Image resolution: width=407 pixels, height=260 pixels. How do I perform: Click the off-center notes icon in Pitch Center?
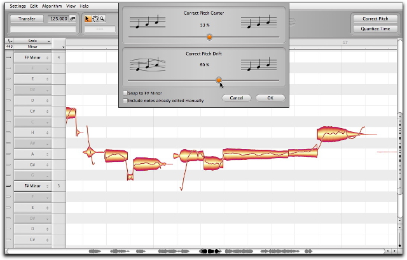tap(148, 22)
